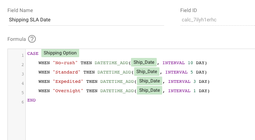This screenshot has height=140, width=255.
Task: Select Ship_Date chip on the No-rush line
Action: (144, 62)
